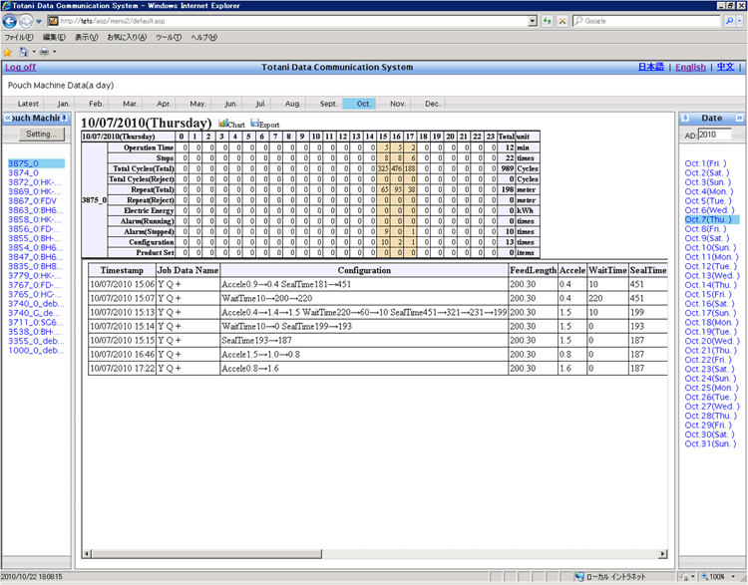Click the Setting... button
Image resolution: width=748 pixels, height=585 pixels.
(41, 134)
